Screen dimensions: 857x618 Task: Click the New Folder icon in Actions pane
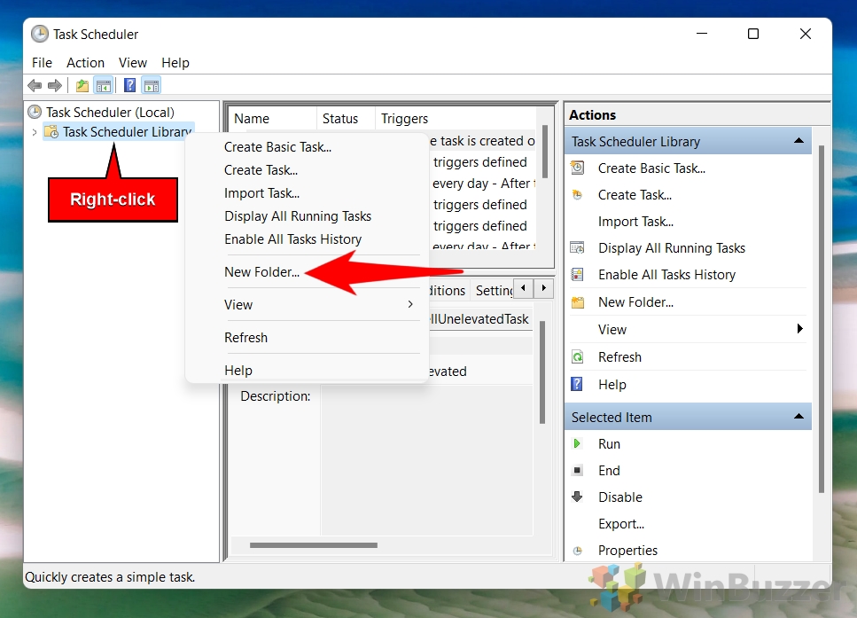tap(577, 301)
